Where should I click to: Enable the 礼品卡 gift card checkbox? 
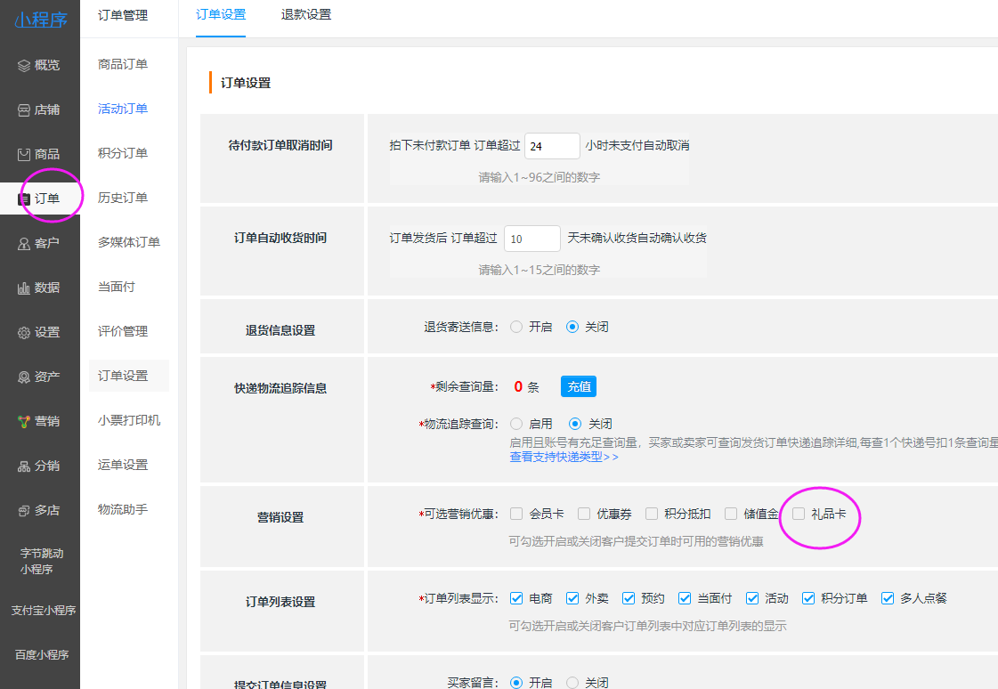click(x=798, y=514)
